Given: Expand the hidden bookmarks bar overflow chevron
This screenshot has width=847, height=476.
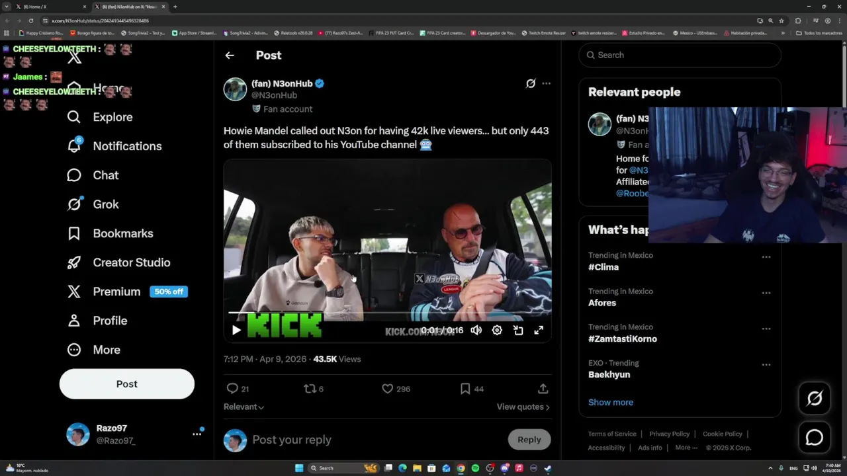Looking at the screenshot, I should click(x=783, y=32).
